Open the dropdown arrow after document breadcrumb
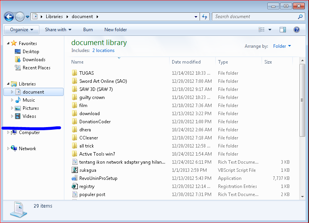The height and width of the screenshot is (223, 309). [x=97, y=17]
